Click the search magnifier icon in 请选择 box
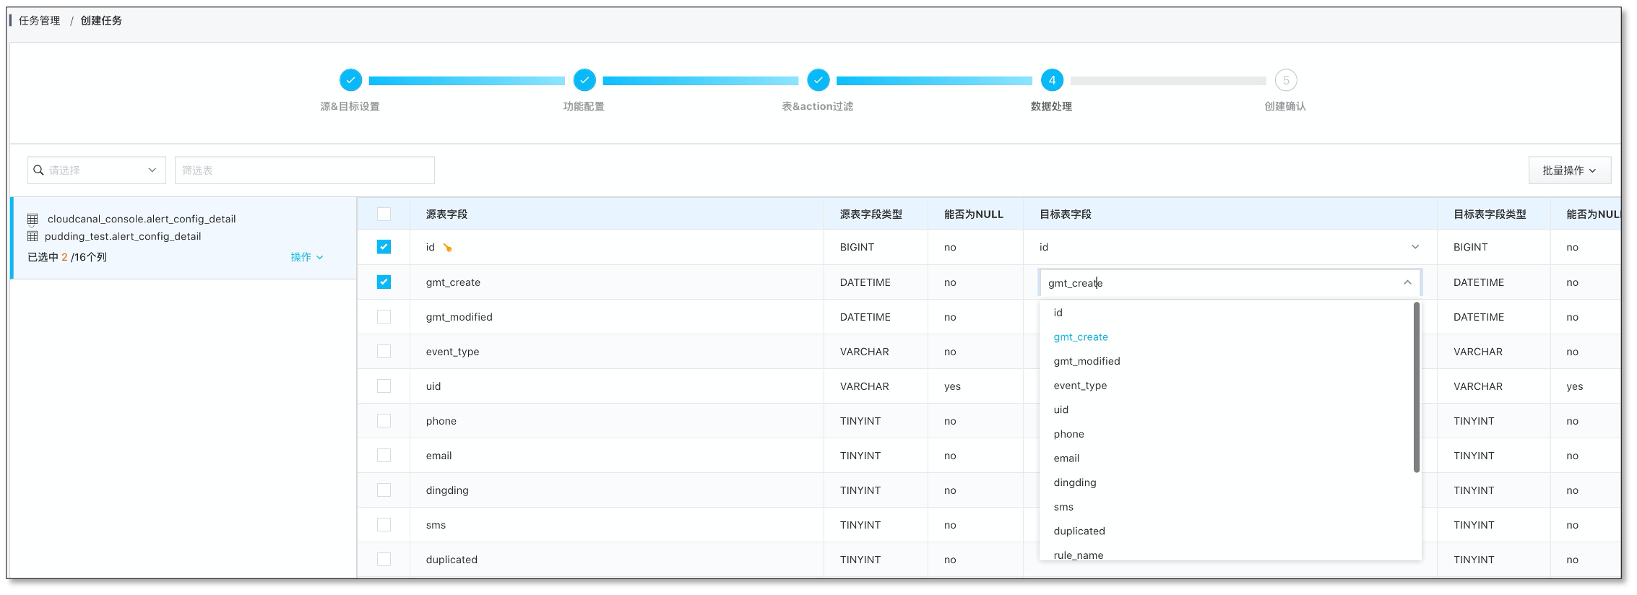 tap(39, 170)
